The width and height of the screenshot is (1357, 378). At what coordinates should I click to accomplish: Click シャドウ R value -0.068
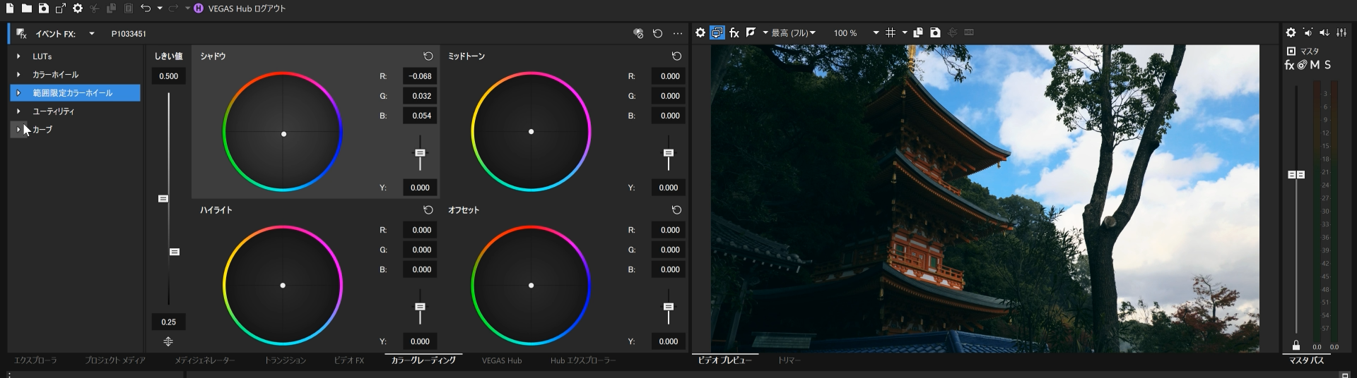[420, 76]
